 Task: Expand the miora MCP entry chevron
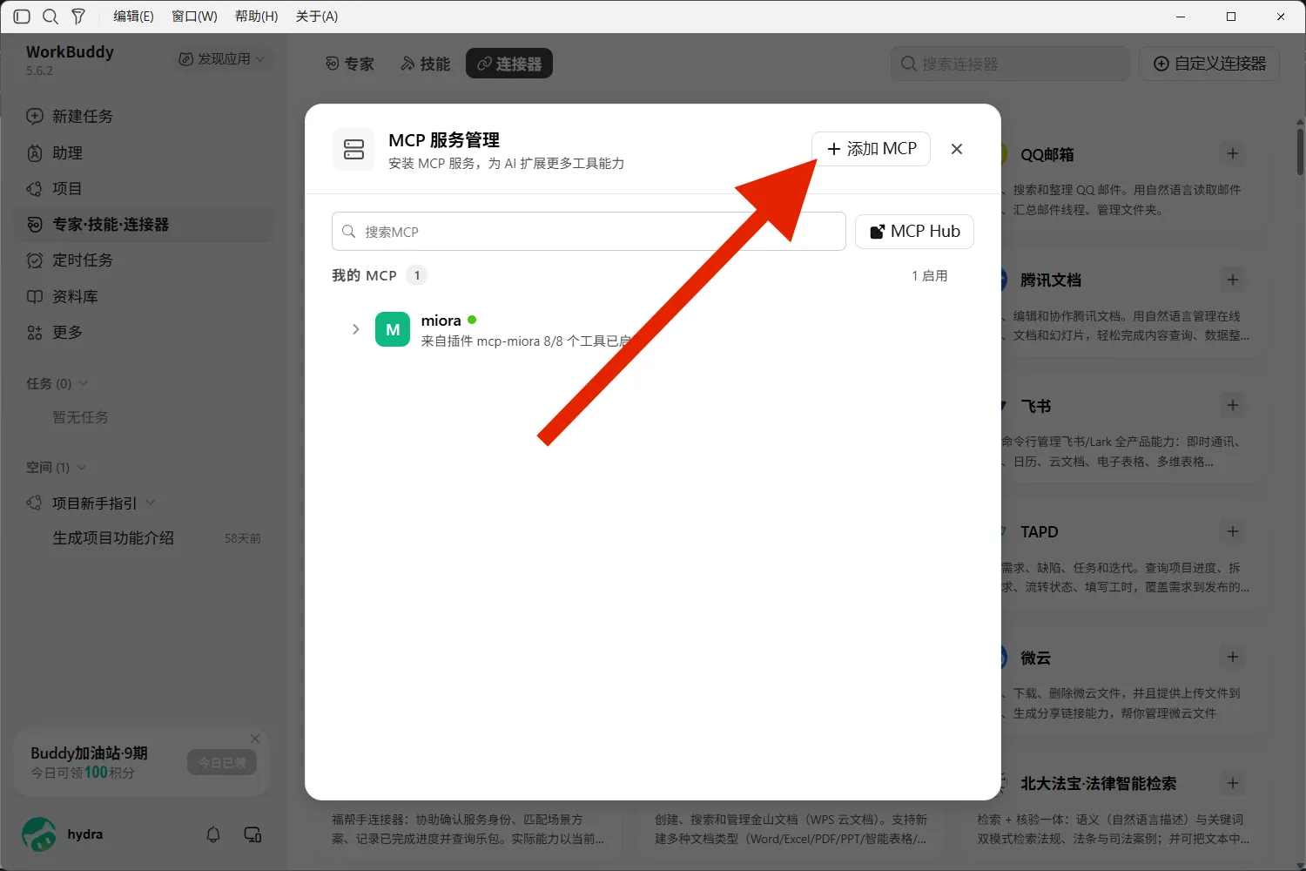[355, 329]
